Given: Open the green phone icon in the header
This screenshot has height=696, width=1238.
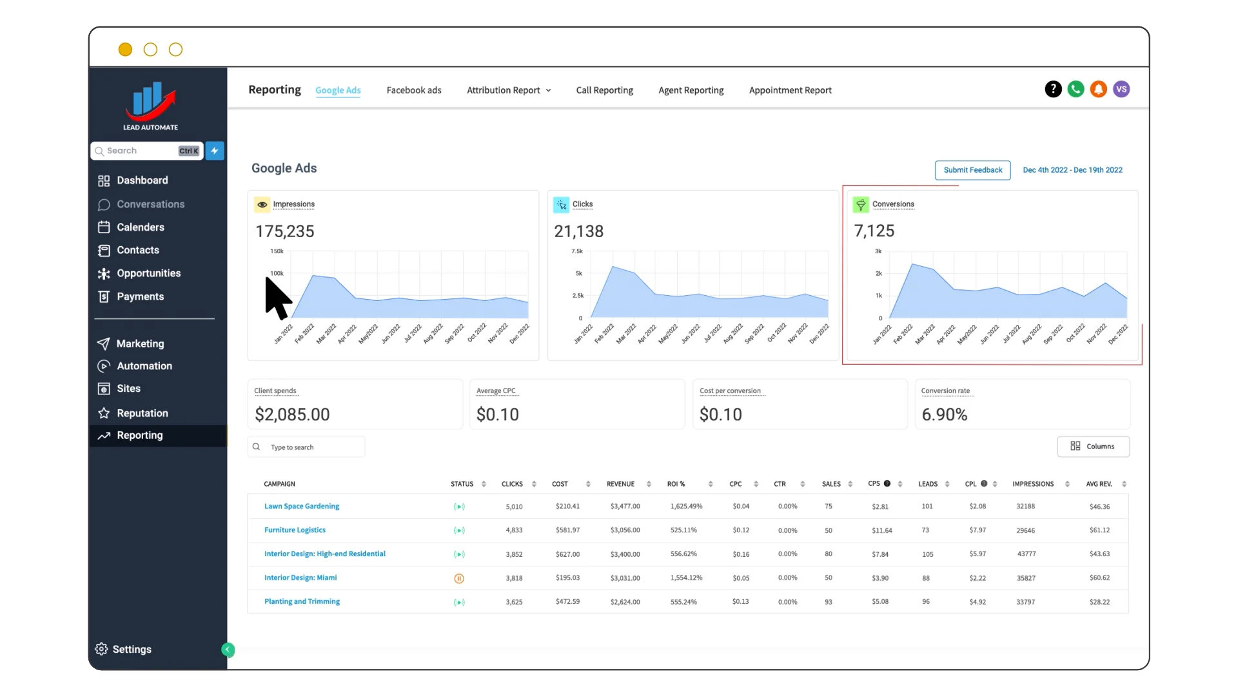Looking at the screenshot, I should click(1076, 89).
